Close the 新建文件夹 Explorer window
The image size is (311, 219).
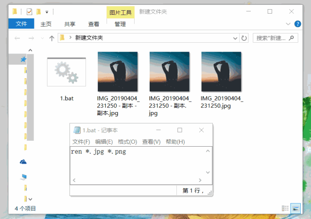[x=292, y=12]
